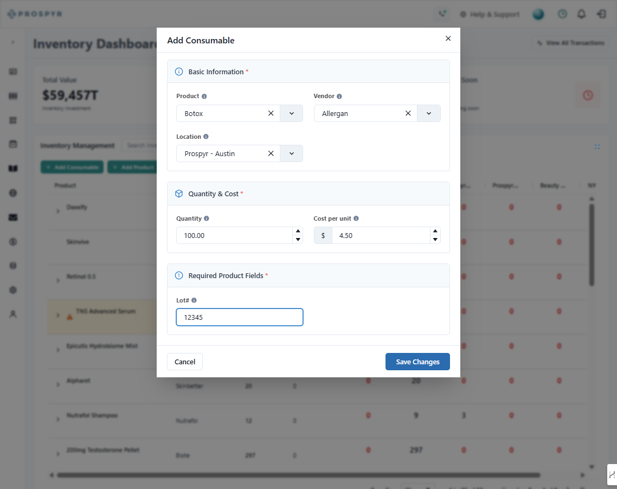
Task: Click the dollar payments sidebar icon
Action: 13,242
